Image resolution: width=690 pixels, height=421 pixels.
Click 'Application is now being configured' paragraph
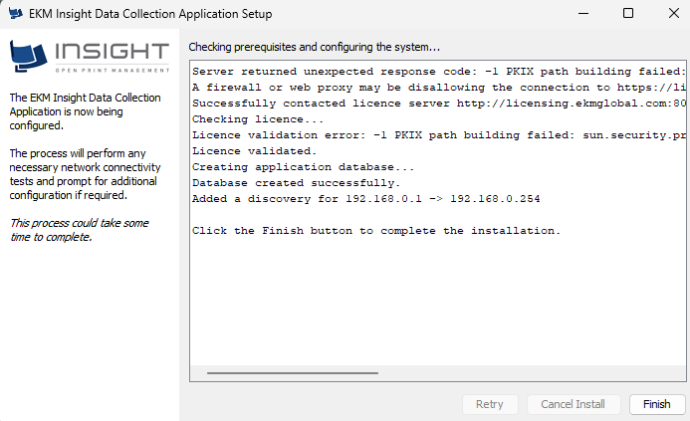pyautogui.click(x=85, y=111)
